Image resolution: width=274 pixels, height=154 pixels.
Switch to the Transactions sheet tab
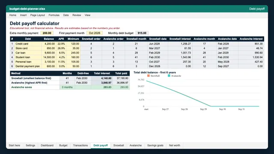pyautogui.click(x=80, y=145)
